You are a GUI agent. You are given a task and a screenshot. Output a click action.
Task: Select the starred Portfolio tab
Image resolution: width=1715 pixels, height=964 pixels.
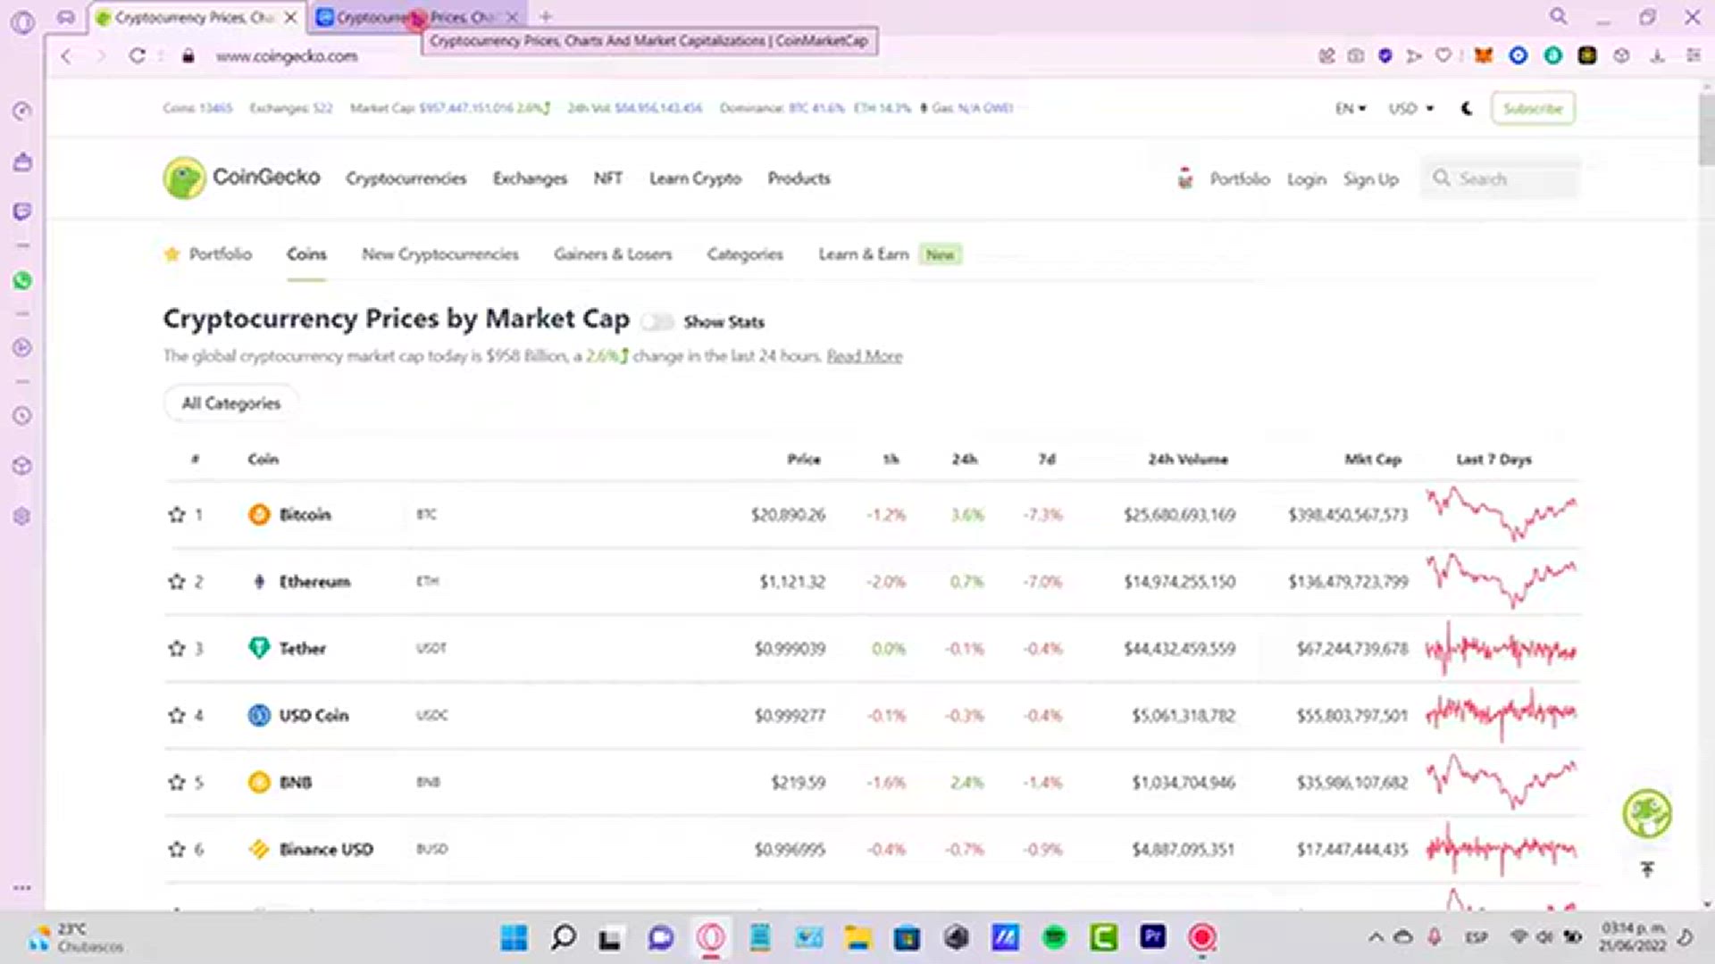[x=208, y=254]
